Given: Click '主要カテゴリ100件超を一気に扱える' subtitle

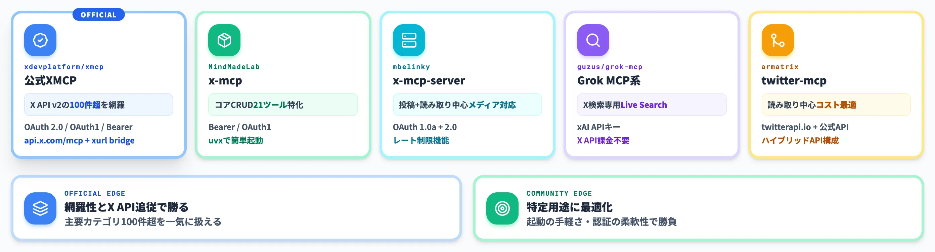Looking at the screenshot, I should [x=143, y=222].
